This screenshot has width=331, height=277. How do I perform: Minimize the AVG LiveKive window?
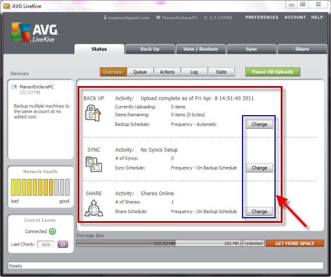pyautogui.click(x=292, y=5)
